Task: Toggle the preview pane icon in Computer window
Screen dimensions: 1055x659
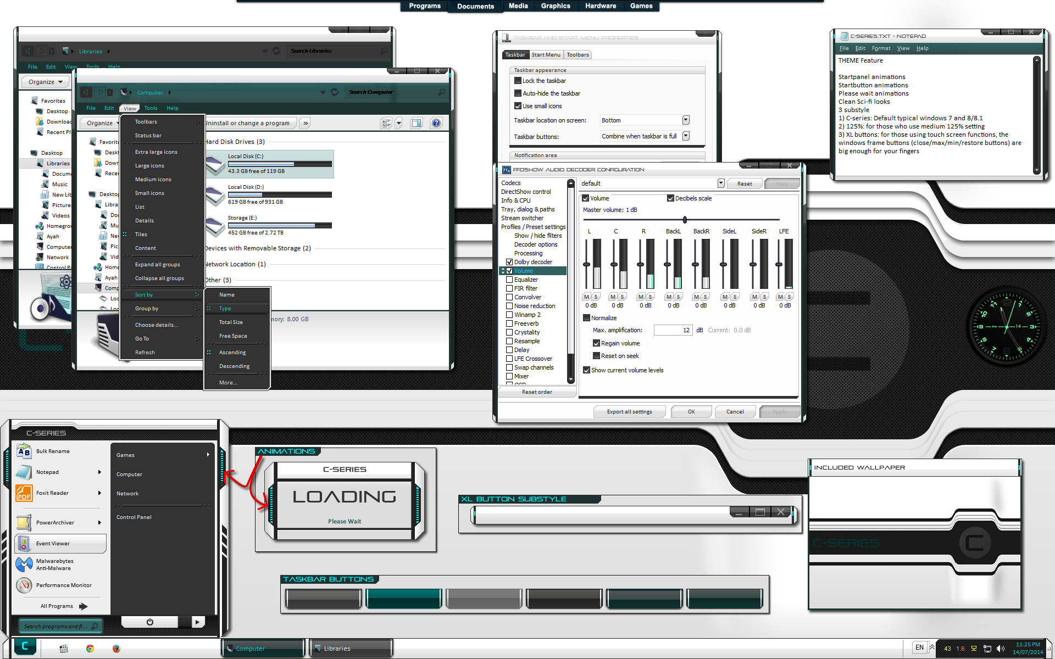Action: (417, 123)
